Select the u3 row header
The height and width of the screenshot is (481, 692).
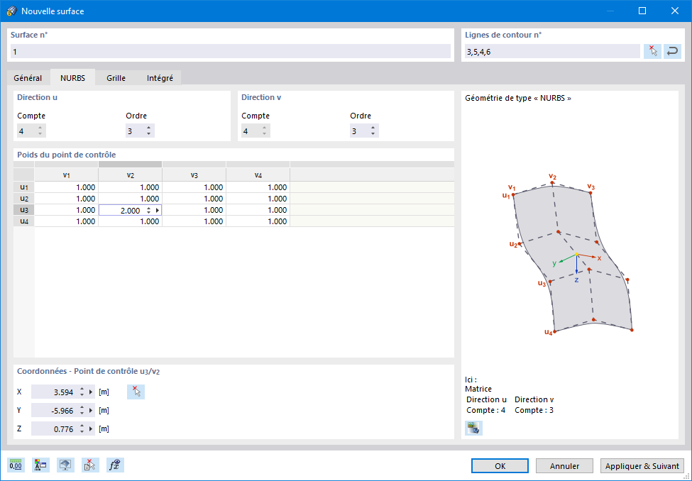coord(24,210)
